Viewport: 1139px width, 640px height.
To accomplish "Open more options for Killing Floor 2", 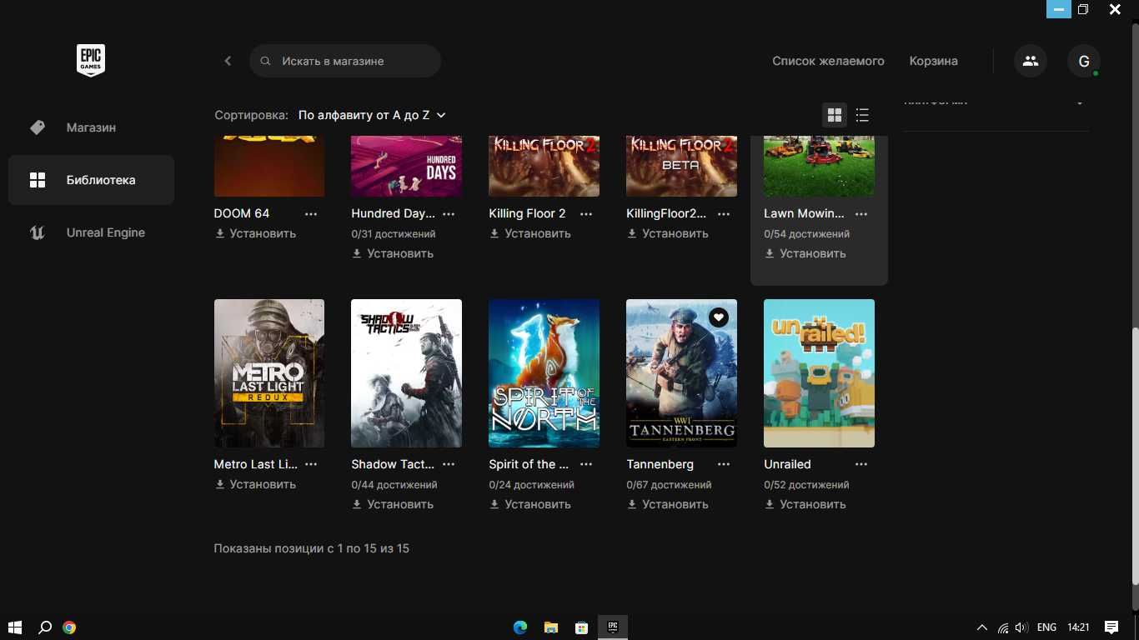I will tap(586, 213).
